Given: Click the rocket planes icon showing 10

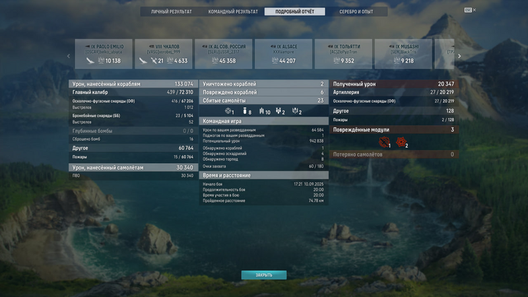Looking at the screenshot, I should [261, 111].
